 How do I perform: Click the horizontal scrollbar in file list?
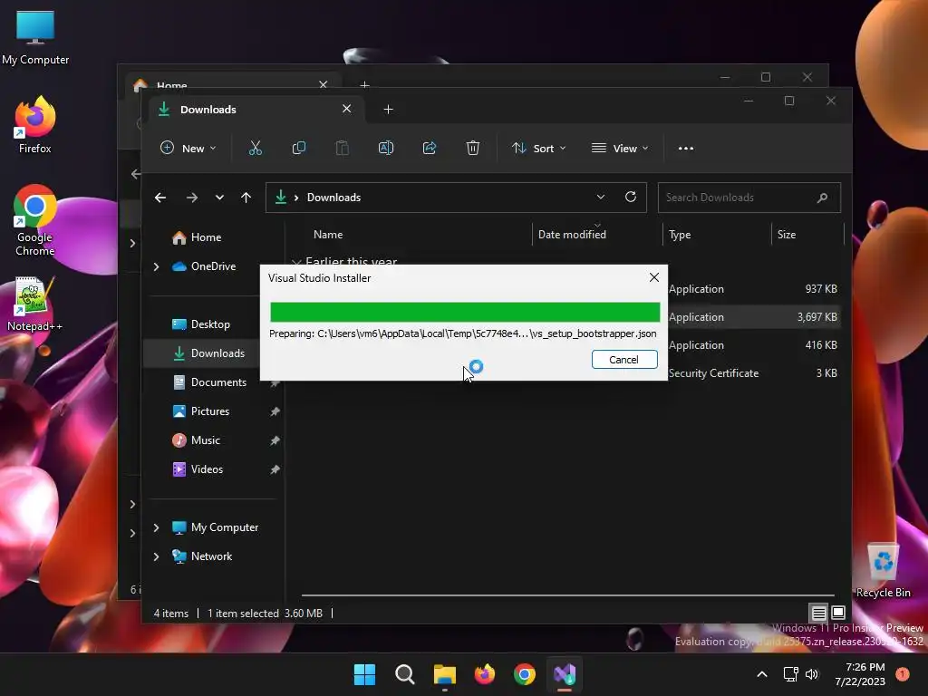click(568, 594)
